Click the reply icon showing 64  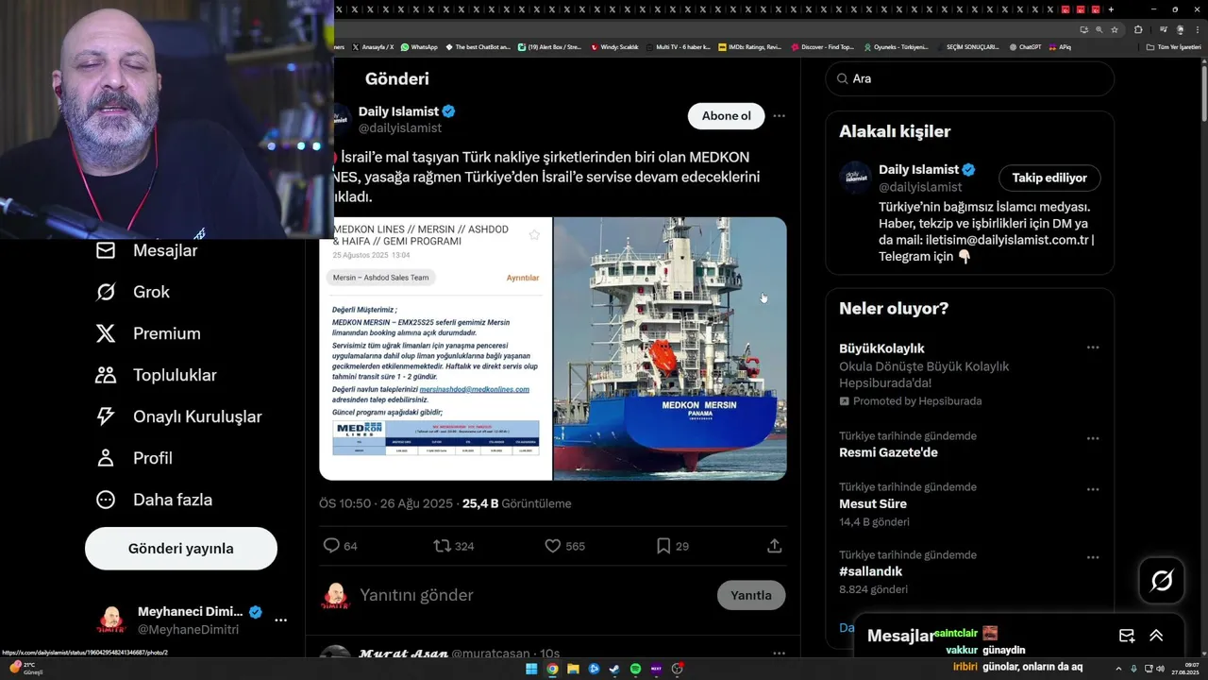[331, 546]
